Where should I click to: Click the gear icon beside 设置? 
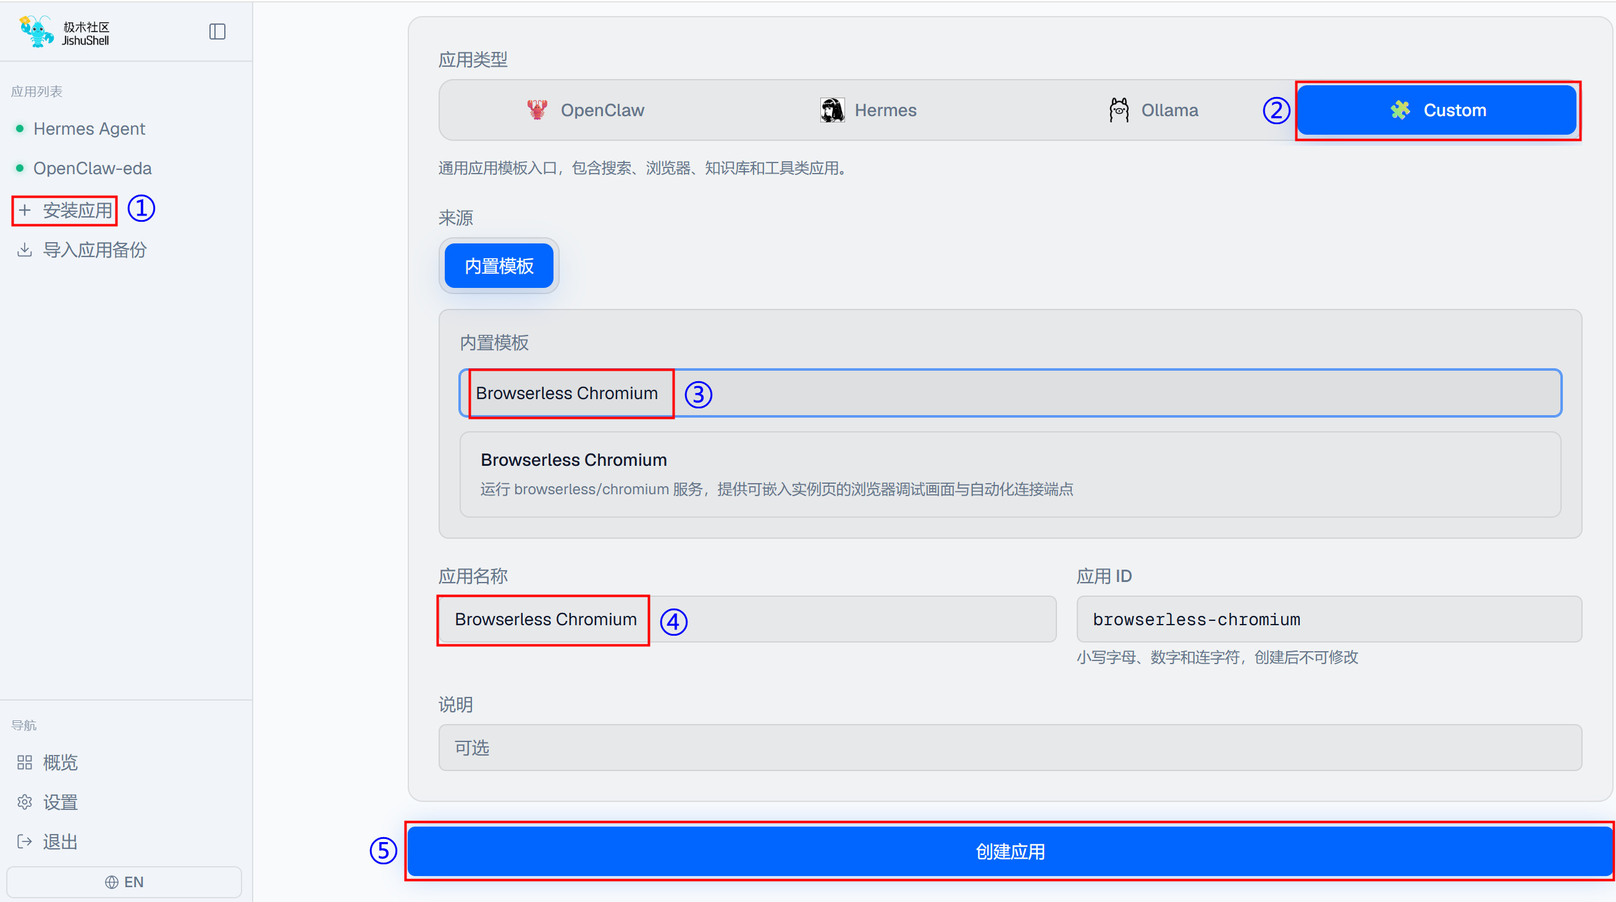click(x=25, y=803)
